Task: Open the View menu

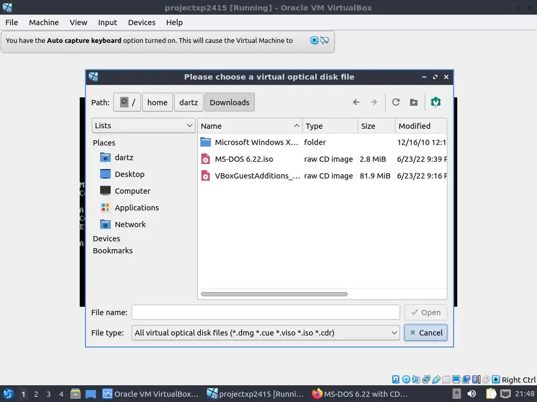Action: coord(79,22)
